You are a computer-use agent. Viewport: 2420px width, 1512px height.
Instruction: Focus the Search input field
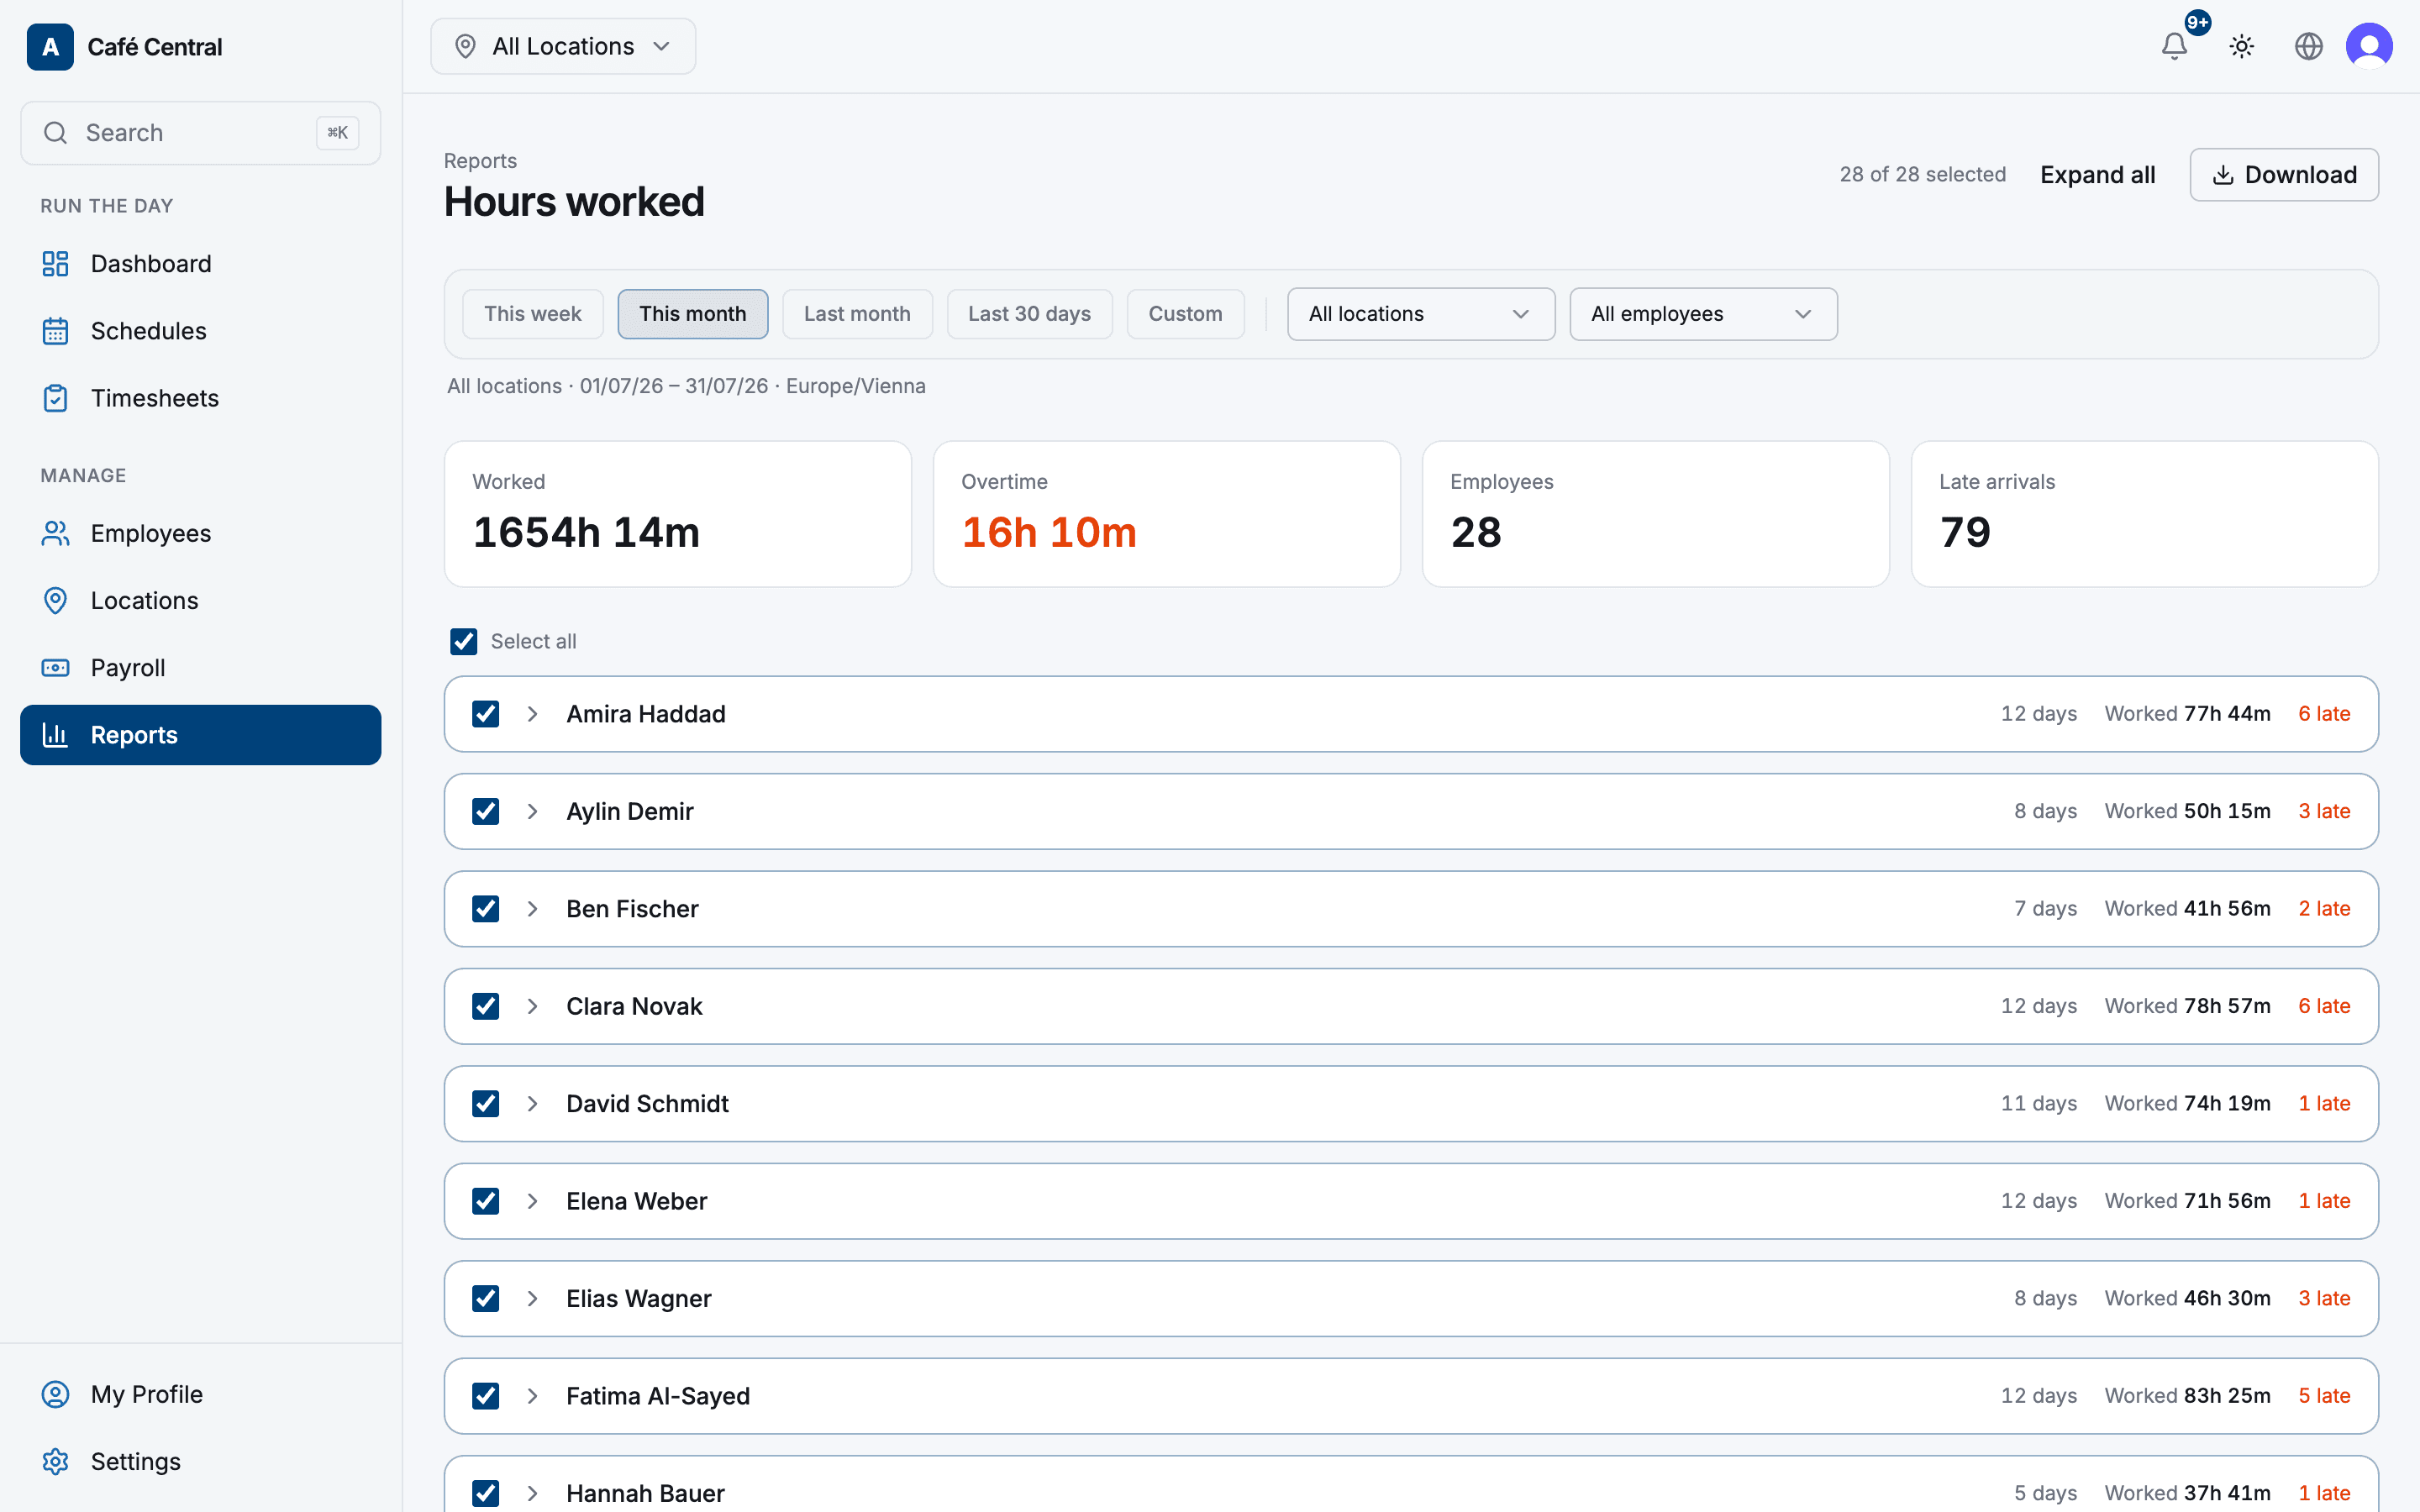point(200,133)
